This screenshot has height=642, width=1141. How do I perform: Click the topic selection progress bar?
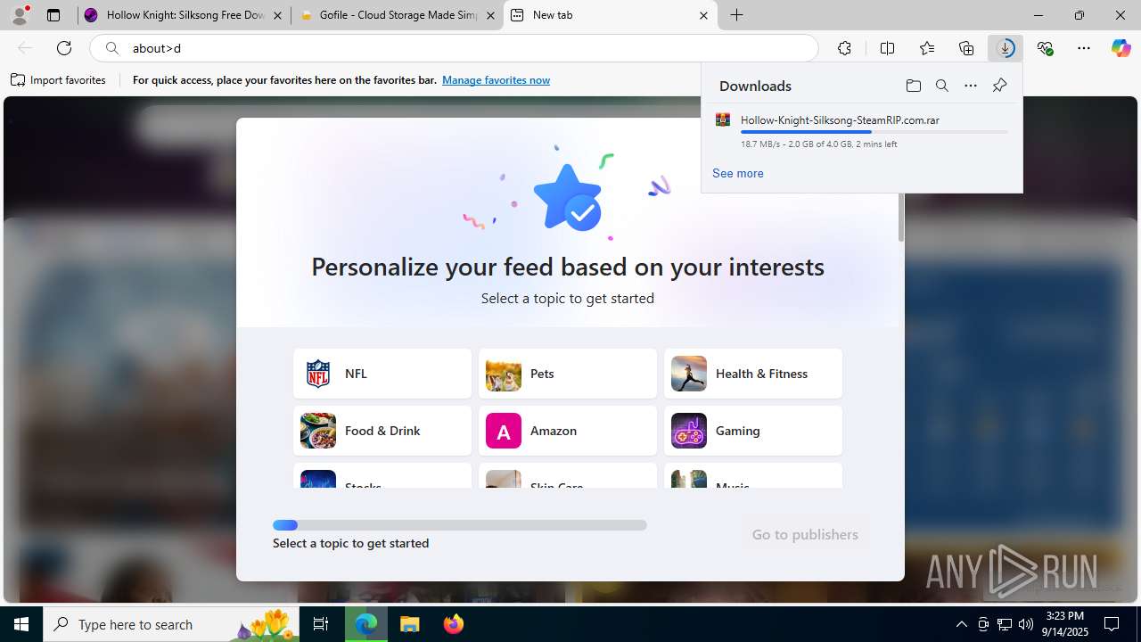click(x=460, y=525)
